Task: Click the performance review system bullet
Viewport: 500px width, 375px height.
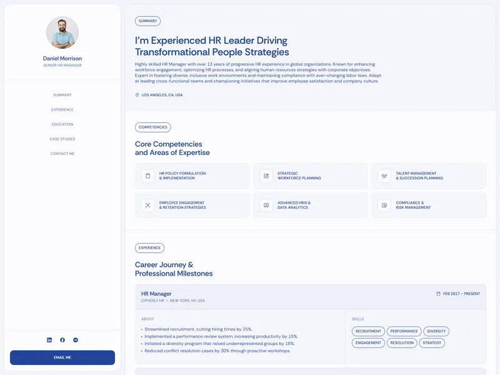Action: point(221,336)
